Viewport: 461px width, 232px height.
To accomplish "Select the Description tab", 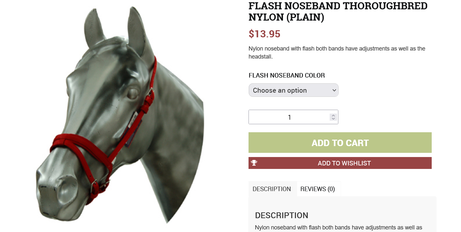I will pos(272,189).
